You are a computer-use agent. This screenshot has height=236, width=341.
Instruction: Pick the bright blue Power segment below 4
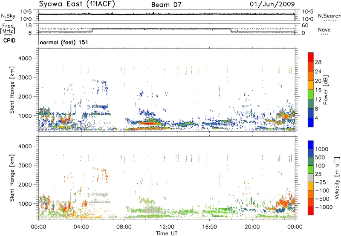311,122
